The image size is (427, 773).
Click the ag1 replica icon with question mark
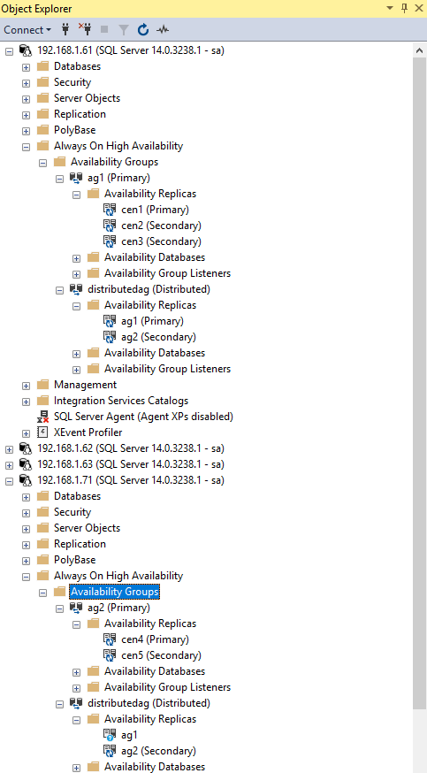pyautogui.click(x=110, y=735)
